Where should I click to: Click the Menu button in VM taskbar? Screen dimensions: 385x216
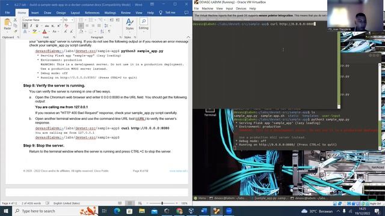[200, 198]
